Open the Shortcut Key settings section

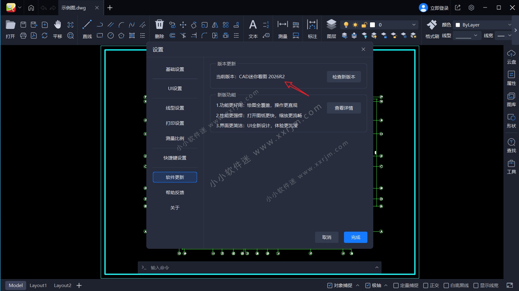point(175,158)
